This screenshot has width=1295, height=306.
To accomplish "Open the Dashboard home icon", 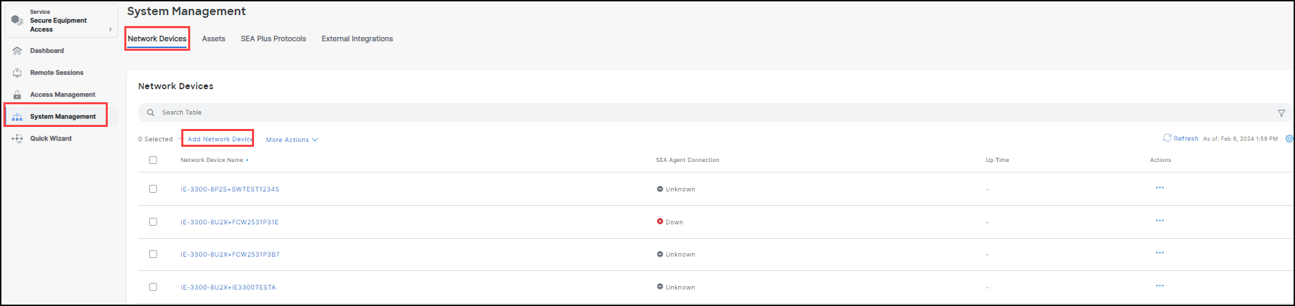I will (x=17, y=51).
